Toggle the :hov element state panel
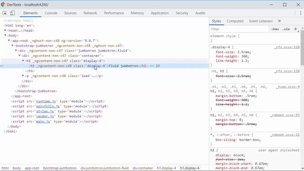 tap(275, 29)
